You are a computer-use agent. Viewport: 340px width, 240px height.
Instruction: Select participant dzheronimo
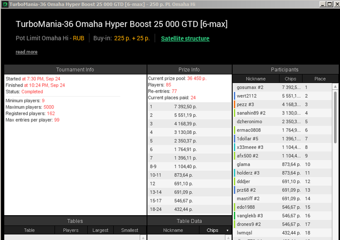[x=282, y=122]
